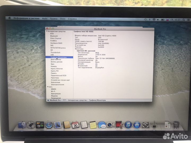Click the 2560 X 1600 resolution value
The image size is (191, 143).
(x=100, y=55)
